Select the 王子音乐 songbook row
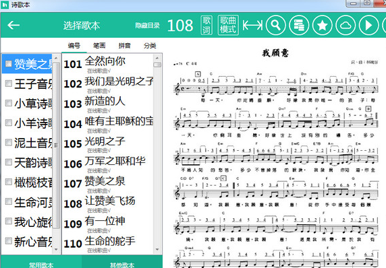Screen dimensions: 386x268 (x=27, y=83)
